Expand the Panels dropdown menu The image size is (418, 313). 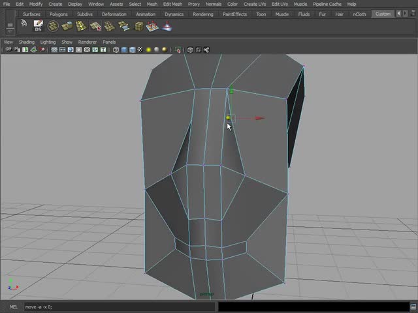click(109, 42)
